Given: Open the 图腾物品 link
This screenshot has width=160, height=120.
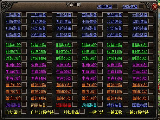Looking at the screenshot, I should click(140, 105).
